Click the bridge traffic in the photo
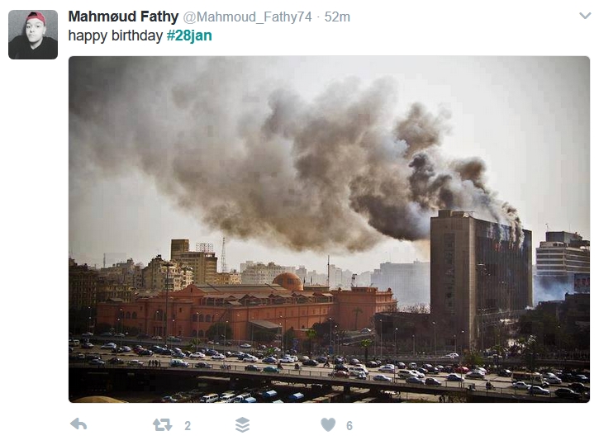 point(329,368)
